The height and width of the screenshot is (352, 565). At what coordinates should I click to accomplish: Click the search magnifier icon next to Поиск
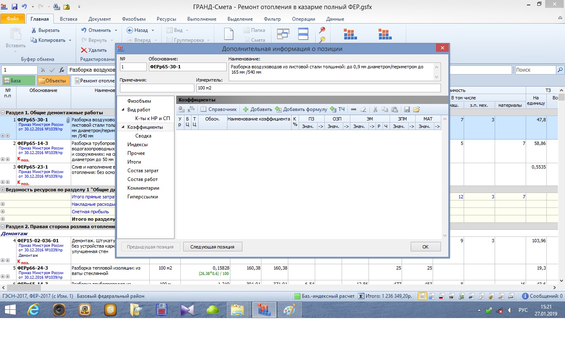pyautogui.click(x=560, y=70)
